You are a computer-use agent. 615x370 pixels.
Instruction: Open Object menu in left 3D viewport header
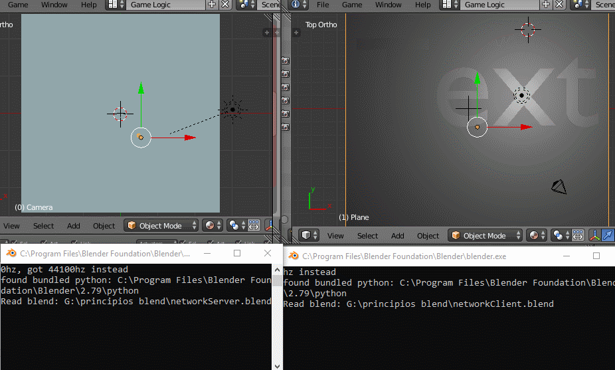[x=104, y=226]
